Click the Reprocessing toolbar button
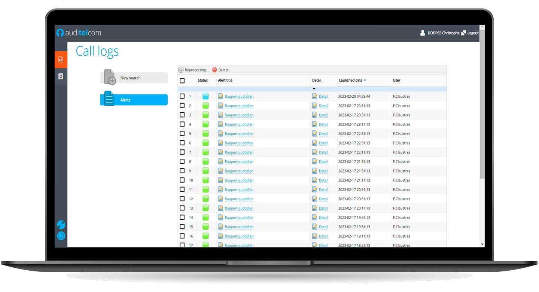Screen dimensions: 539x292 (x=194, y=70)
